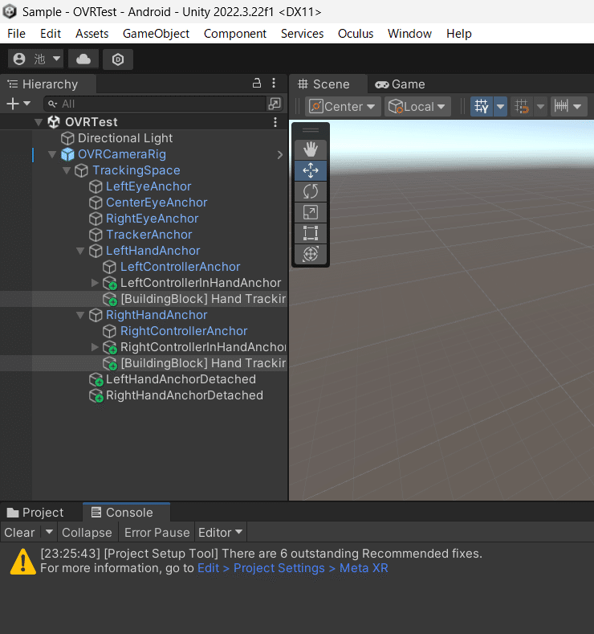
Task: Open the Oculus menu
Action: [356, 34]
